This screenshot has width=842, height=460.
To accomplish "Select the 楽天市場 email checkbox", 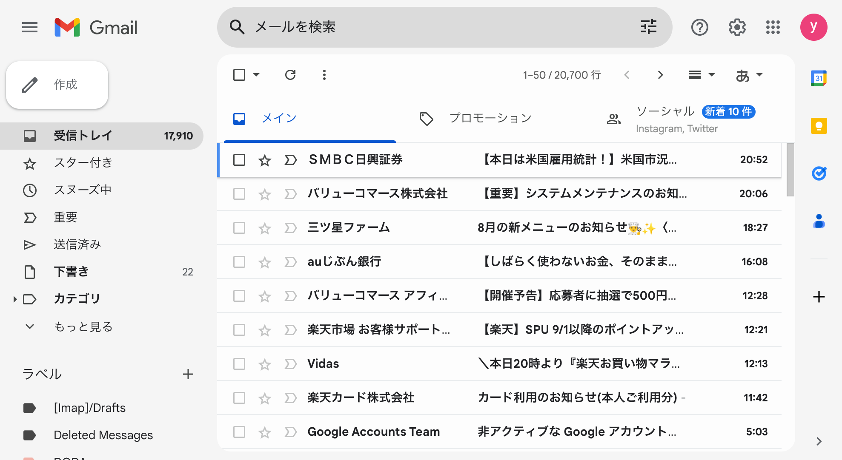I will click(x=239, y=330).
